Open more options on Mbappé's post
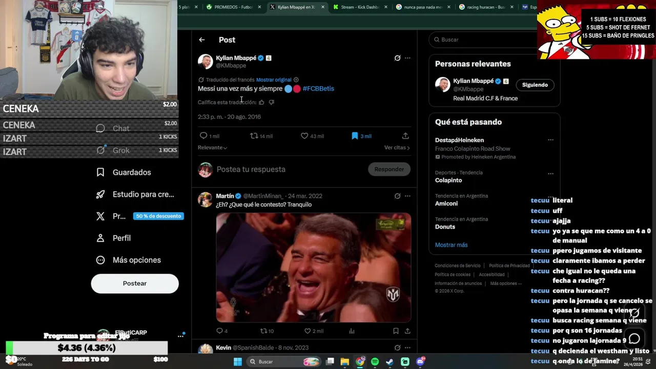 coord(407,58)
